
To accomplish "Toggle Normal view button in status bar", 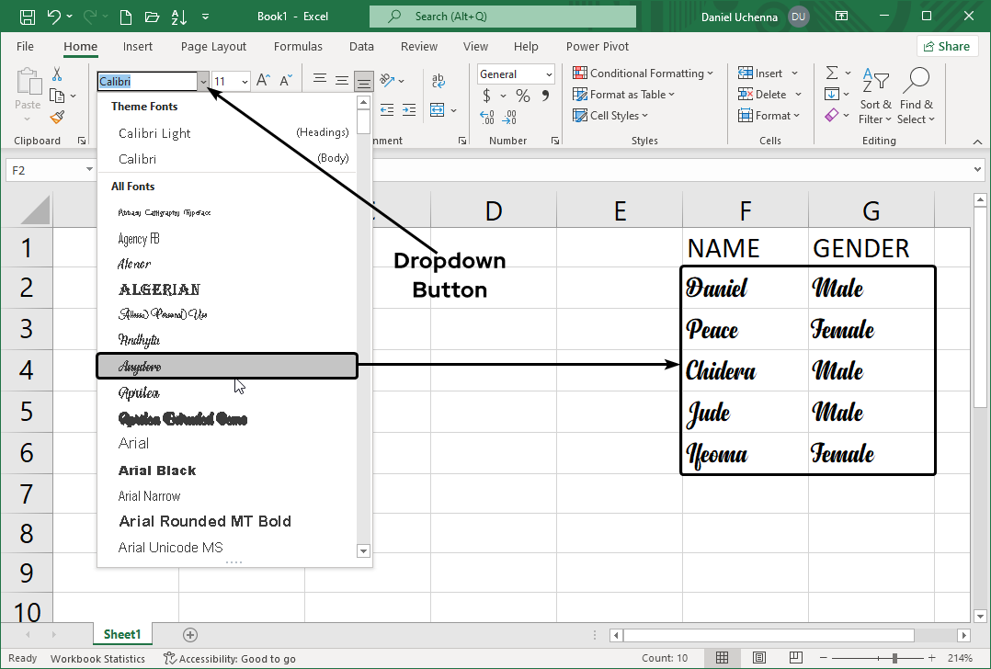I will click(x=723, y=658).
